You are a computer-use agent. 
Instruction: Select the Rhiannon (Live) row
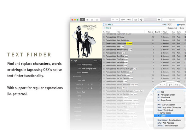click(144, 65)
